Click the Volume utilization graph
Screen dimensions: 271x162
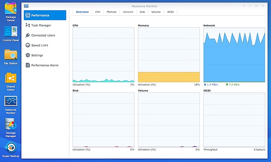(x=168, y=120)
